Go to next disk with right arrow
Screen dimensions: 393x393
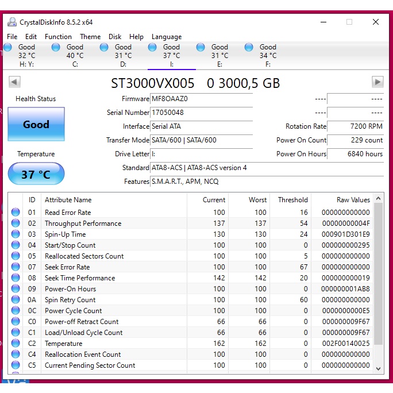click(x=377, y=82)
